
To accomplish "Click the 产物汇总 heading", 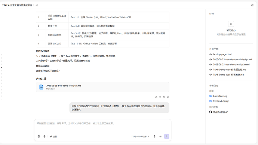I will [41, 79].
